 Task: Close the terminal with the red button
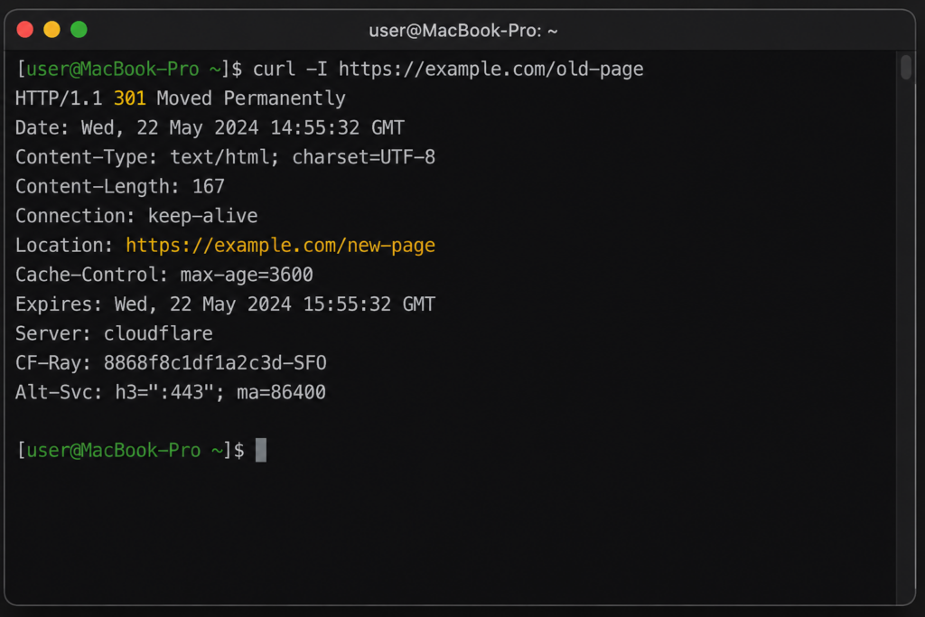24,30
